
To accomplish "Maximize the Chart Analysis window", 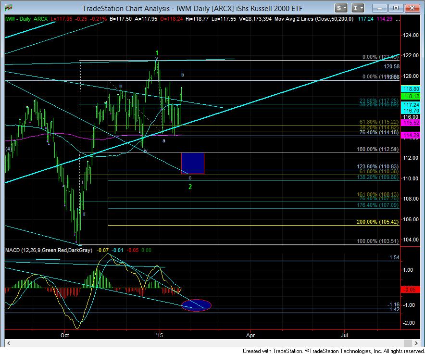I will pyautogui.click(x=396, y=8).
